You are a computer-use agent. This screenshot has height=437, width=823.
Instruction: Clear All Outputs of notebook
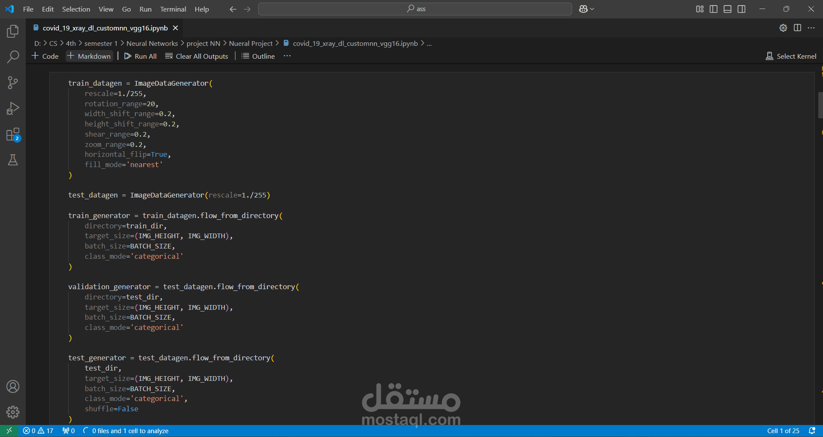[x=197, y=56]
